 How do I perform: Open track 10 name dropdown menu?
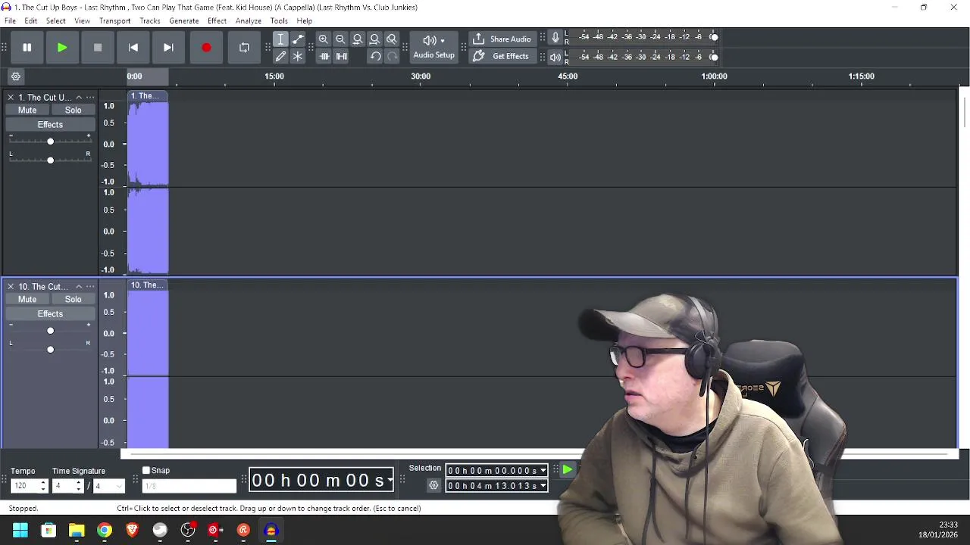click(x=90, y=286)
